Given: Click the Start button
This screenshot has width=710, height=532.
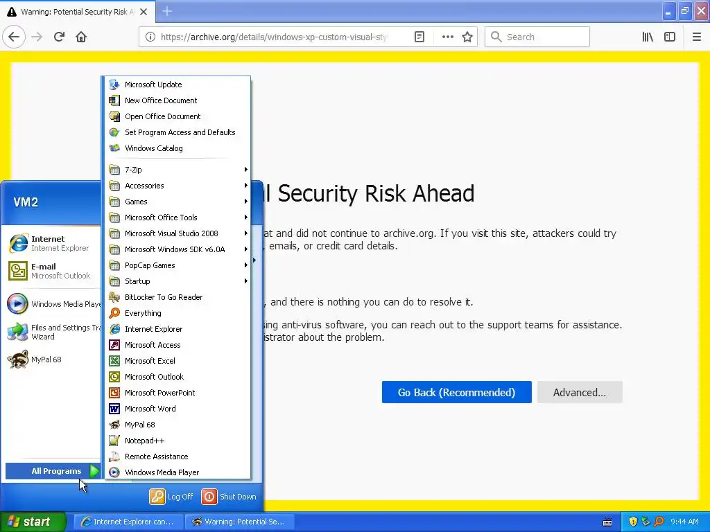Looking at the screenshot, I should pos(33,522).
